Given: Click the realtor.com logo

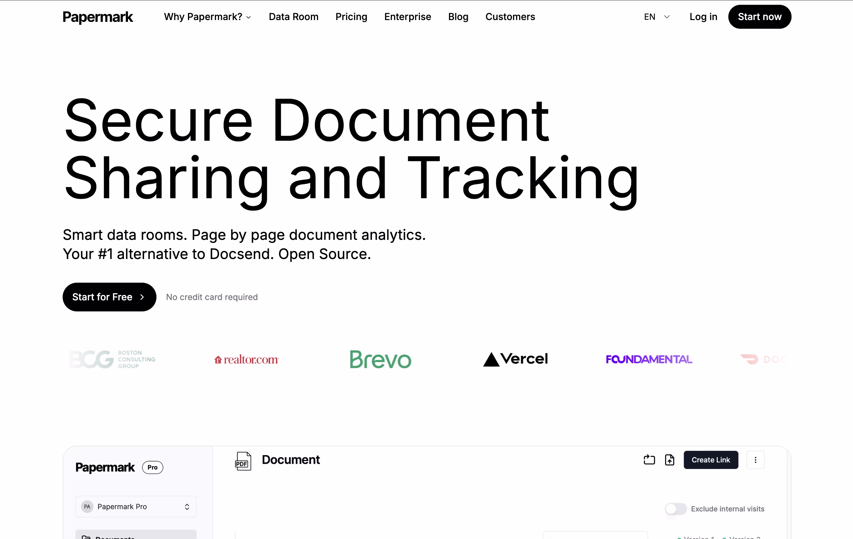Looking at the screenshot, I should click(x=247, y=360).
